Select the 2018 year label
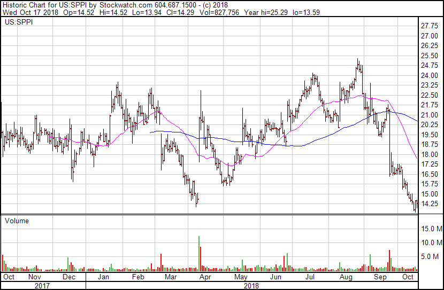 [x=251, y=286]
